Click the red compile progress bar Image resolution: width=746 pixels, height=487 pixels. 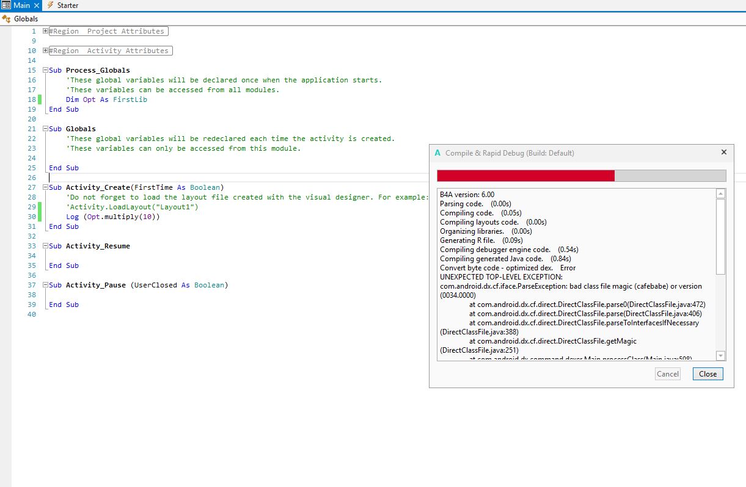pos(525,176)
